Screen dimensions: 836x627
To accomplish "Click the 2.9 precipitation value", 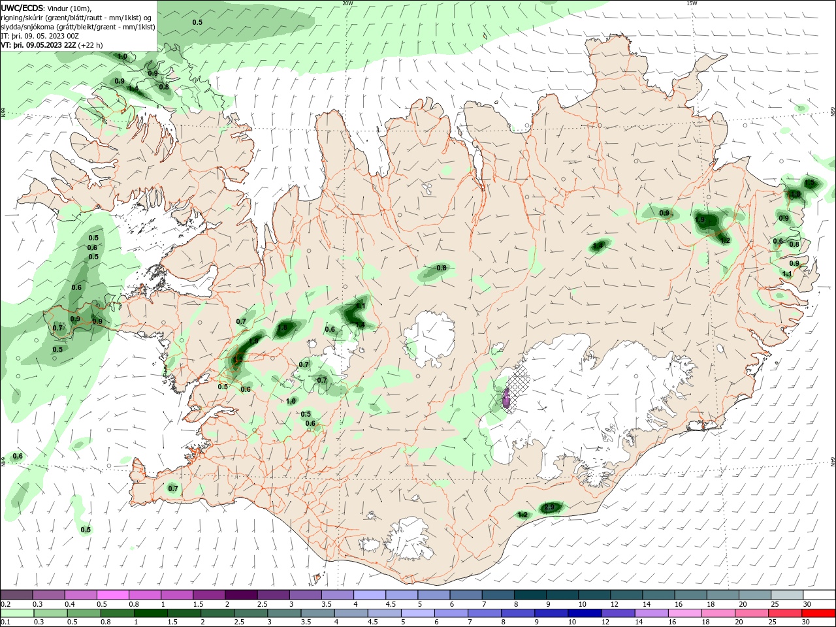I will click(549, 507).
